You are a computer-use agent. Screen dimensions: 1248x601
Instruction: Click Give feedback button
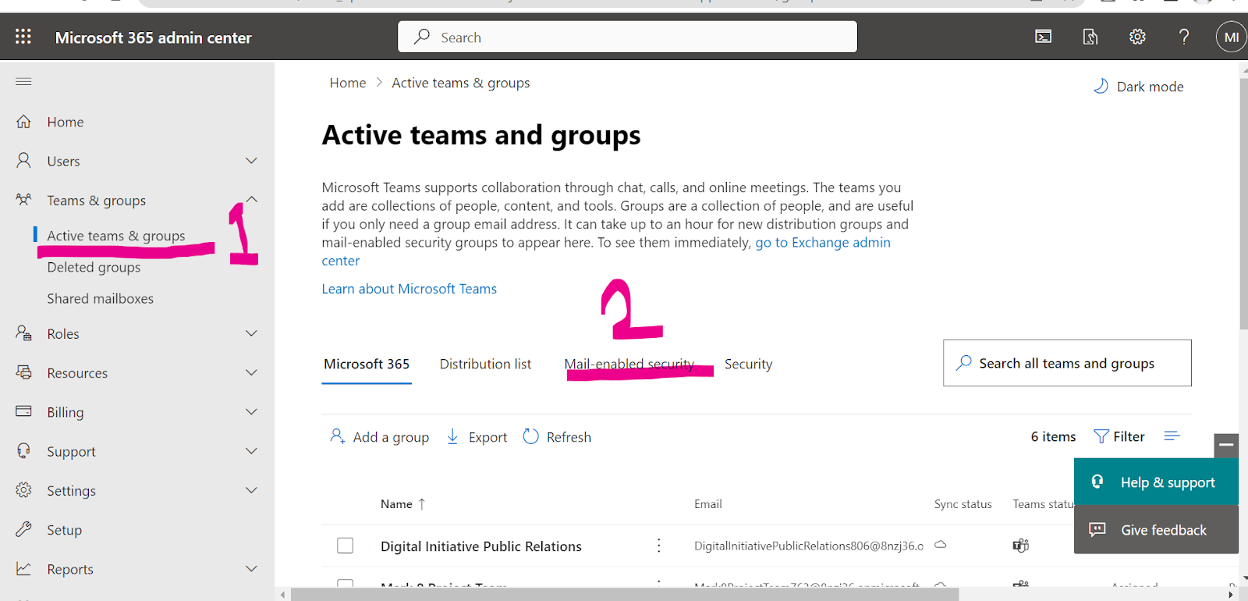coord(1156,530)
